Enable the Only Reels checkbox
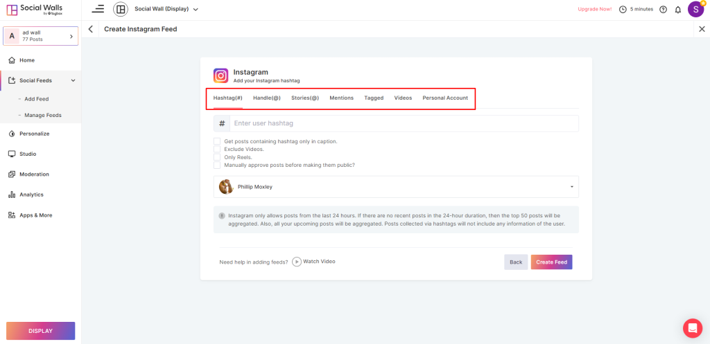 click(x=217, y=157)
